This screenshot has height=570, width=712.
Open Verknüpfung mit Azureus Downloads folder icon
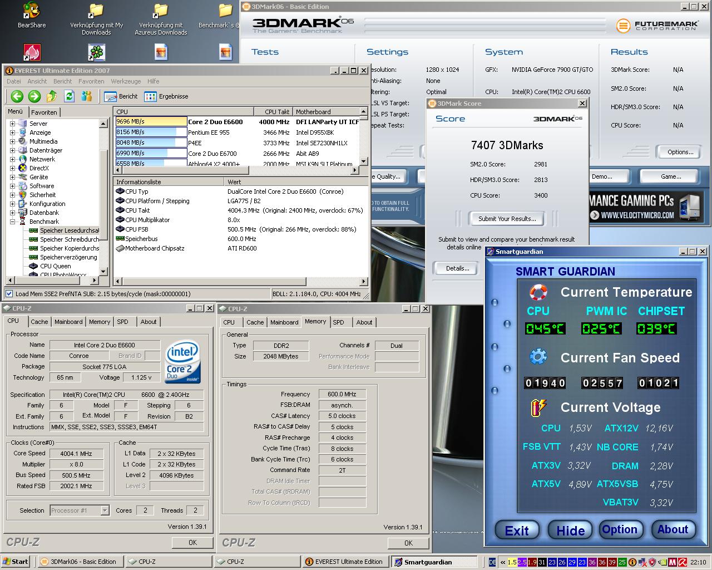pyautogui.click(x=161, y=19)
